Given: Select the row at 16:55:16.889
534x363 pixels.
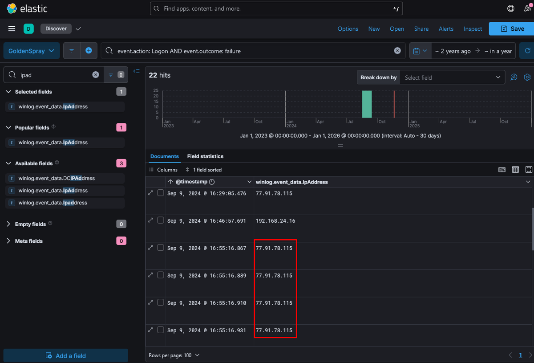Looking at the screenshot, I should (x=161, y=275).
